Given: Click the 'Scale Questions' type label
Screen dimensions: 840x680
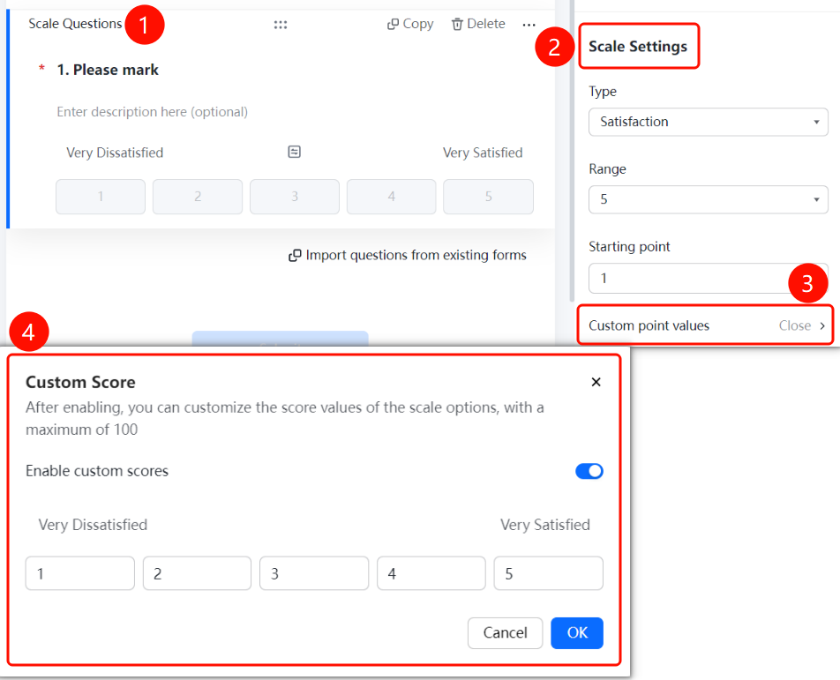Looking at the screenshot, I should click(x=75, y=24).
